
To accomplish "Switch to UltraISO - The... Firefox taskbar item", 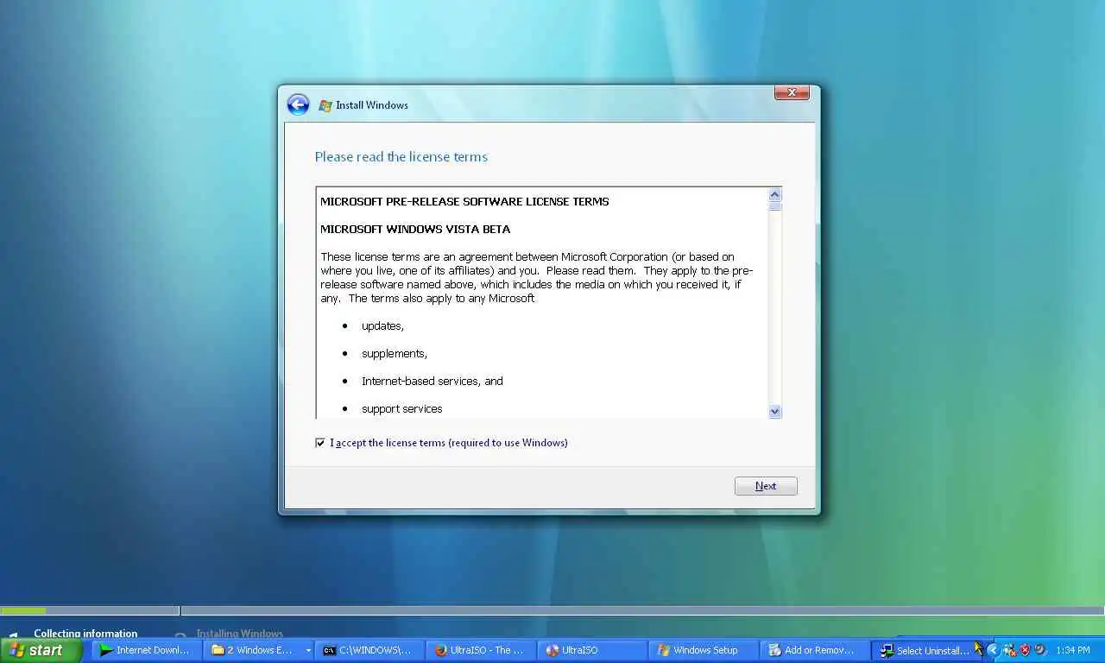I will click(481, 650).
